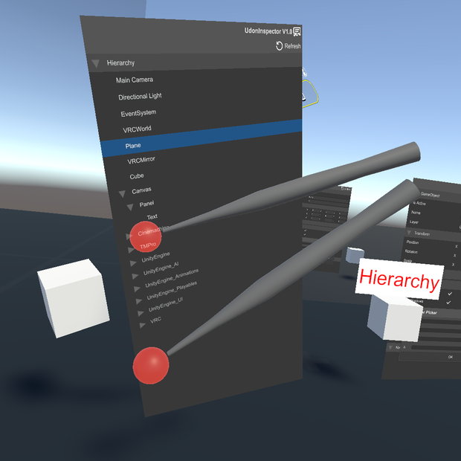The width and height of the screenshot is (461, 461).
Task: Click the circular arrow Refresh icon
Action: [x=279, y=46]
